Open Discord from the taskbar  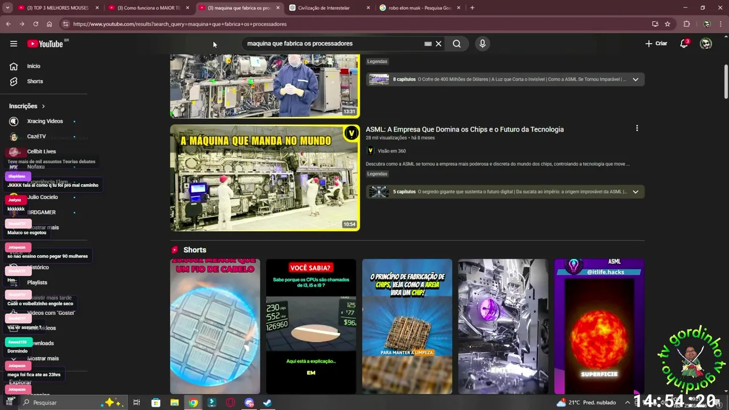pyautogui.click(x=249, y=403)
